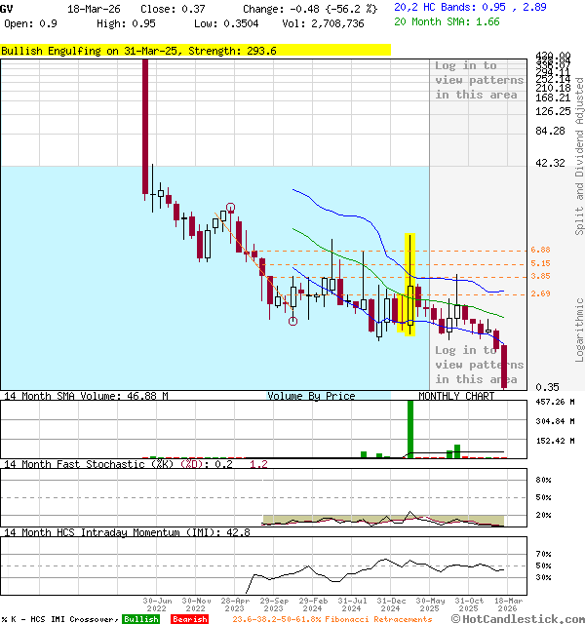Click the red circle marker above the candle
Image resolution: width=585 pixels, height=624 pixels.
point(231,207)
